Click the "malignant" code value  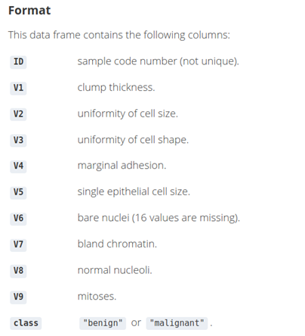(177, 323)
